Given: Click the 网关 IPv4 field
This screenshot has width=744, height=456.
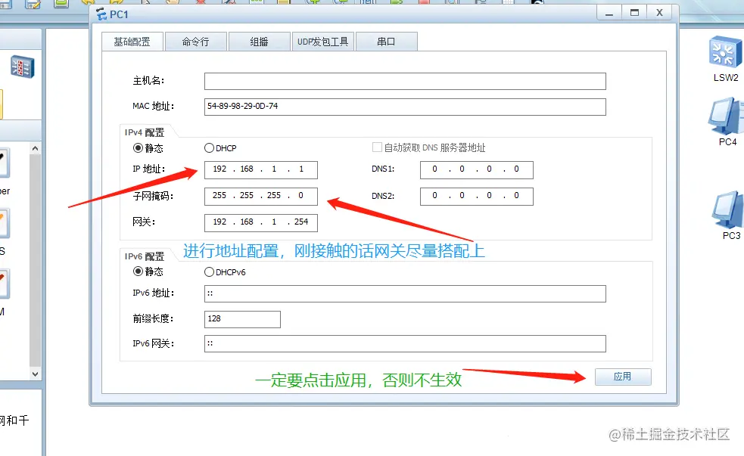Looking at the screenshot, I should click(261, 223).
